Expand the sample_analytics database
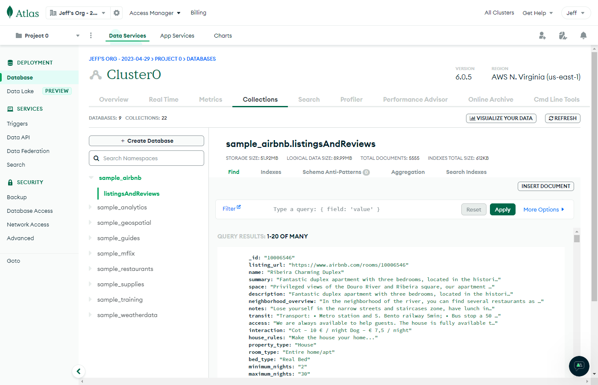The image size is (598, 385). 90,207
